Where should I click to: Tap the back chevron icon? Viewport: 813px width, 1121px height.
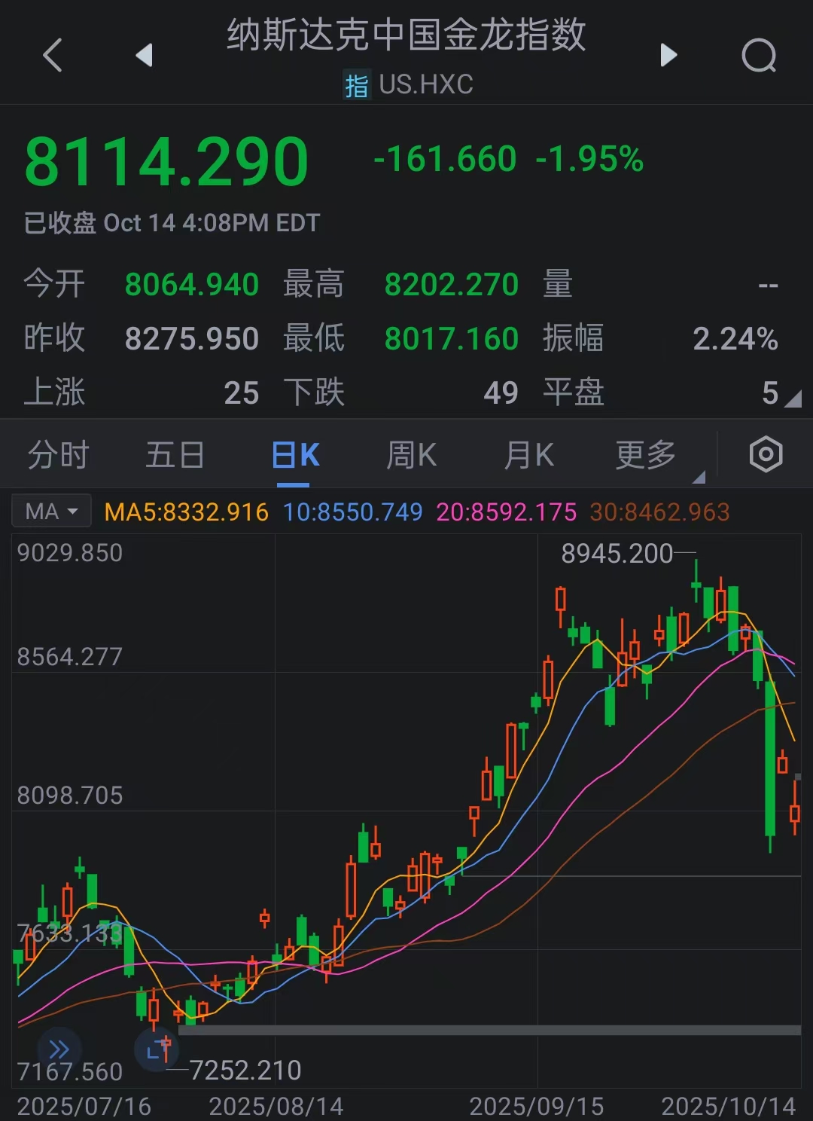(x=52, y=55)
